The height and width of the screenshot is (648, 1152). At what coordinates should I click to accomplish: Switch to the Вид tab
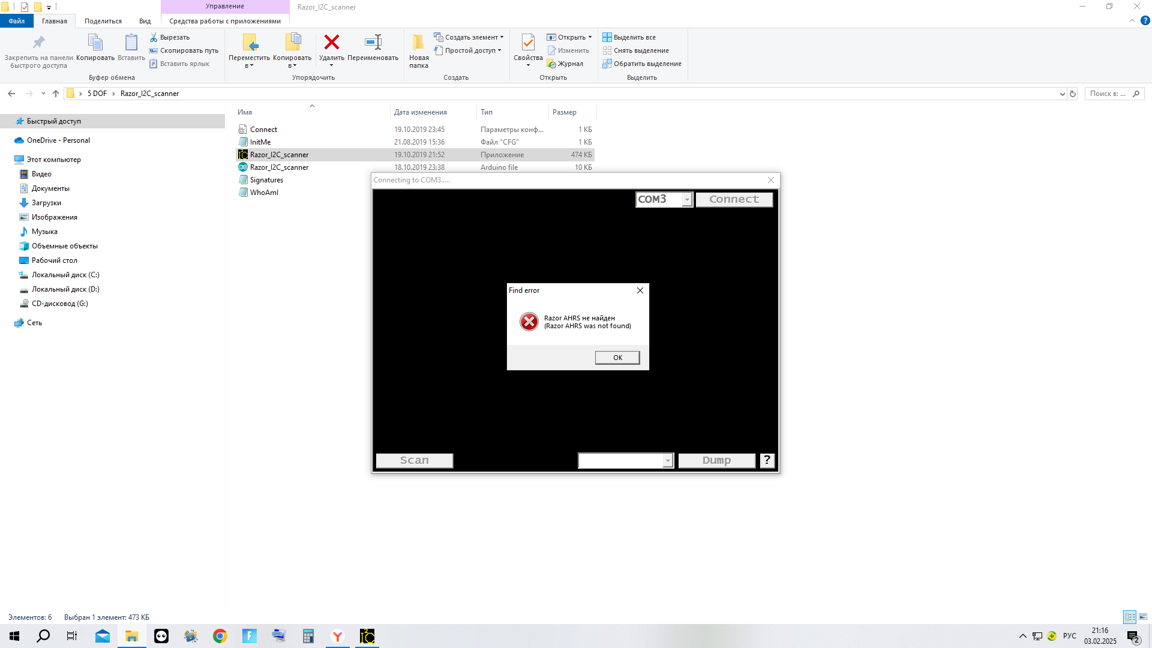(x=145, y=21)
